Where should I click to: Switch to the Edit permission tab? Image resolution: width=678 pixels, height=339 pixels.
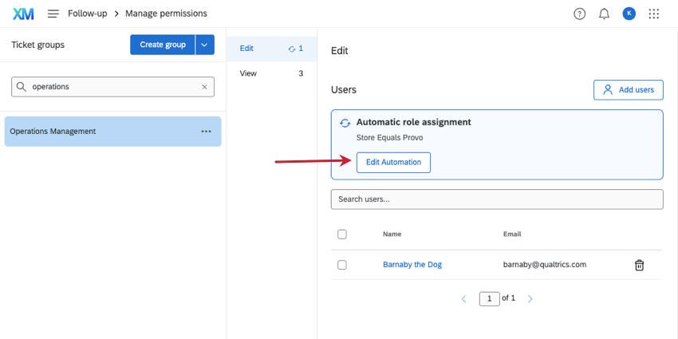click(271, 49)
